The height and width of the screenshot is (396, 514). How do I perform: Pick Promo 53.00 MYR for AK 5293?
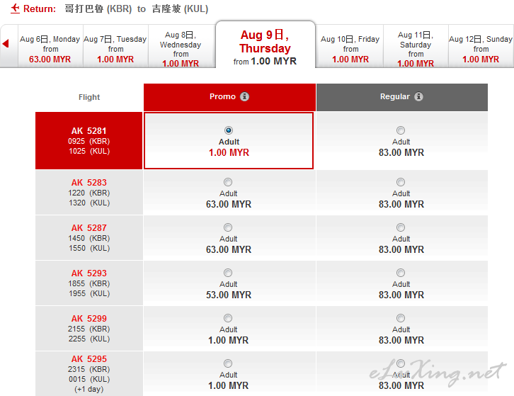pyautogui.click(x=228, y=273)
